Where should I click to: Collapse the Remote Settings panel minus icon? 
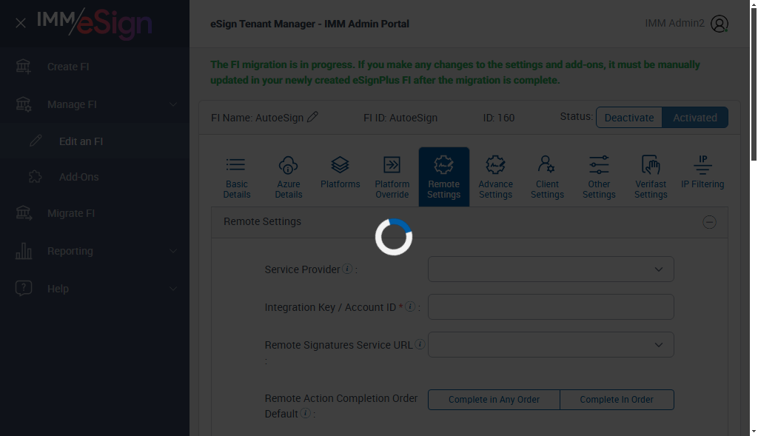point(709,222)
